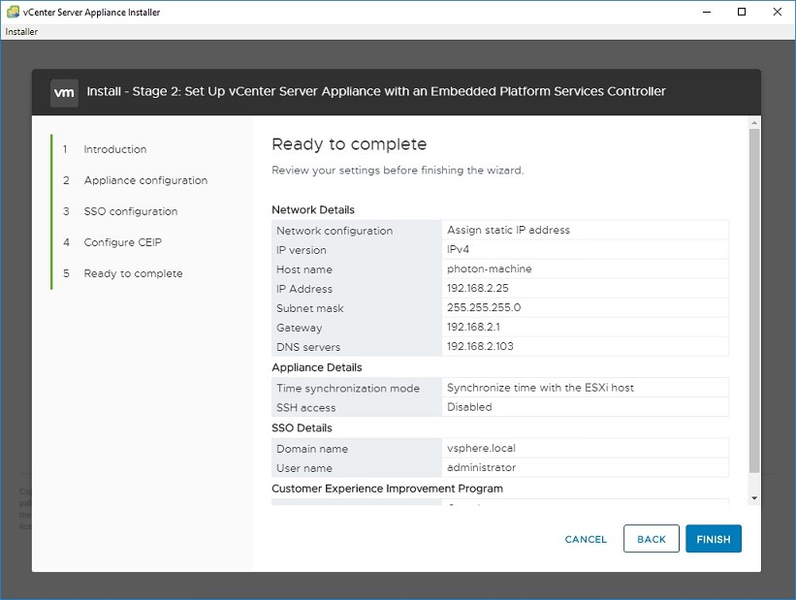
Task: Jump to the SSO configuration step
Action: point(131,211)
